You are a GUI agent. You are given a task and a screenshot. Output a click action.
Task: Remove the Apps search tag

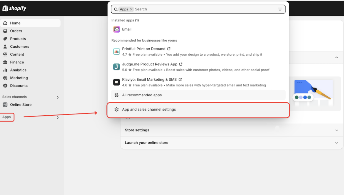(131, 9)
